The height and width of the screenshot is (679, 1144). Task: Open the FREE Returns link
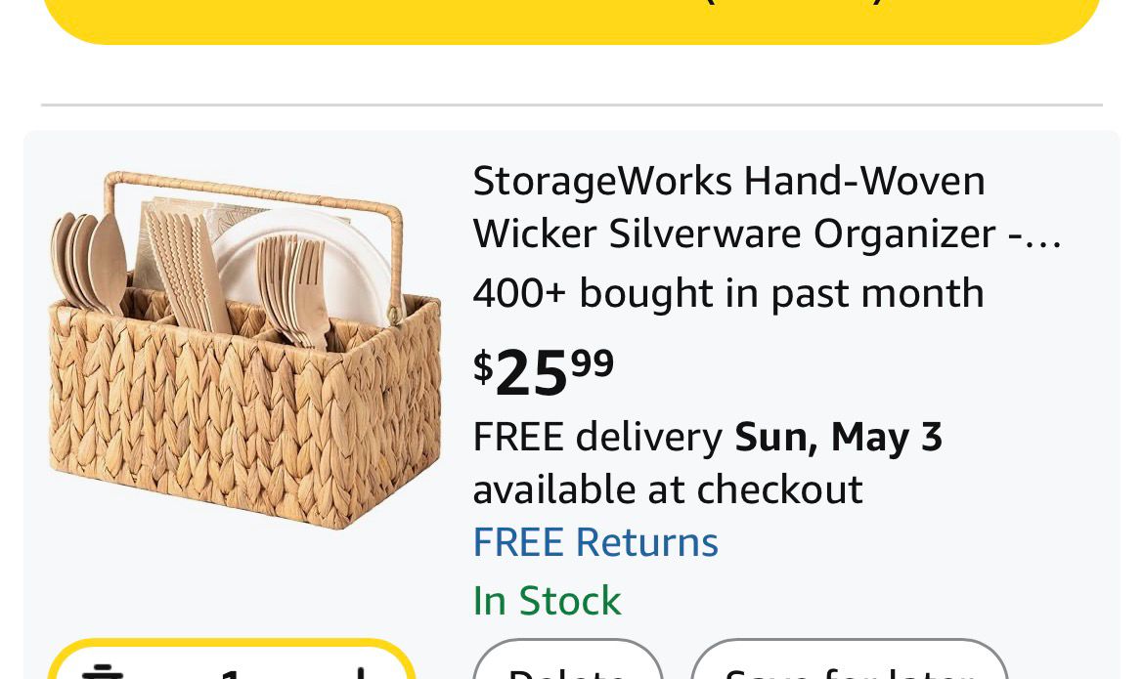point(594,542)
